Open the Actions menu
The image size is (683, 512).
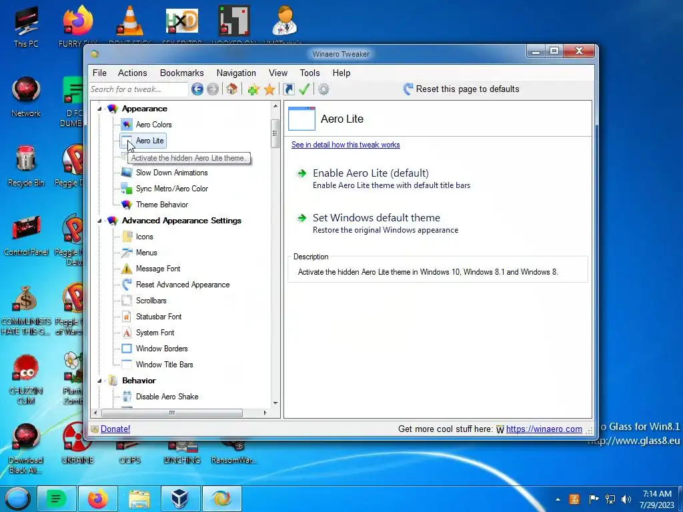(133, 73)
